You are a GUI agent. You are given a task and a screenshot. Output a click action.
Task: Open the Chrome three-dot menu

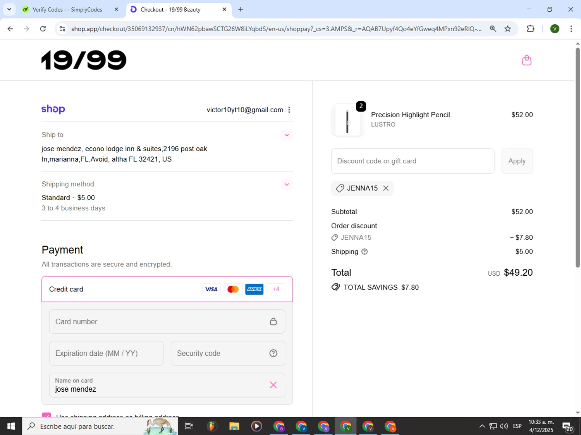571,29
